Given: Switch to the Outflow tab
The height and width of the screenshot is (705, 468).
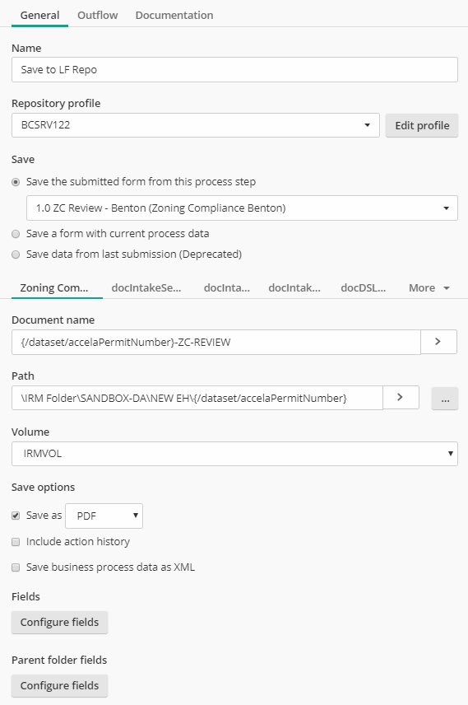Looking at the screenshot, I should pos(97,15).
